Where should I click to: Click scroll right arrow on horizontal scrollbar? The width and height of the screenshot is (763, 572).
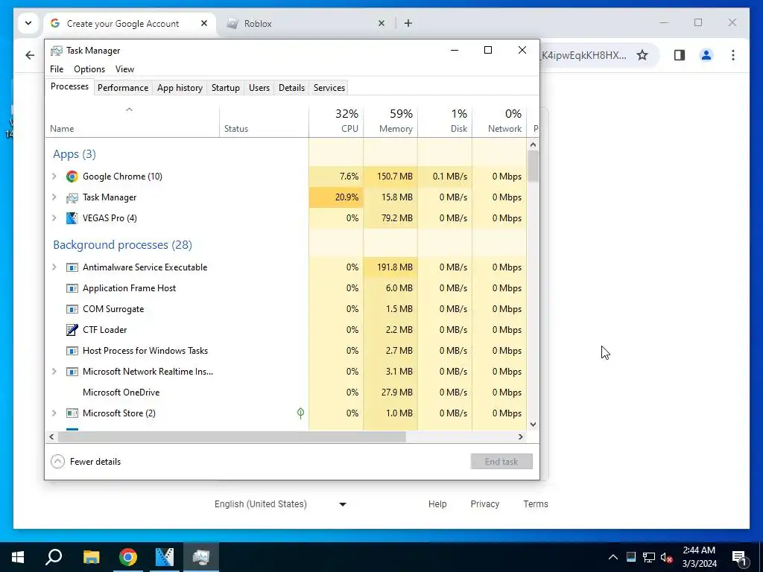[521, 436]
